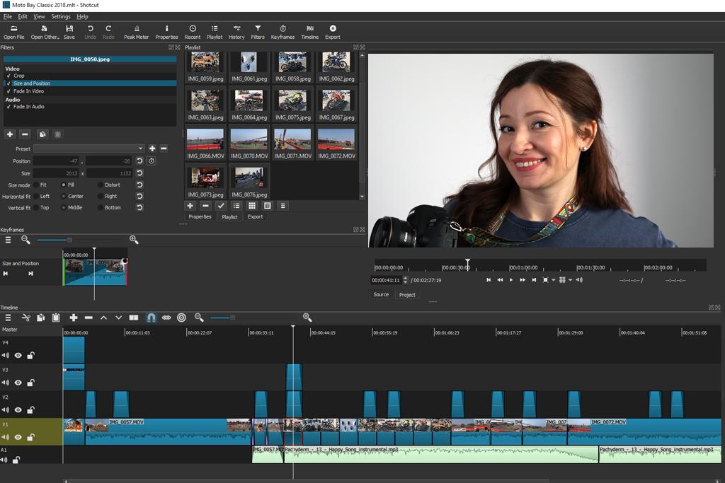
Task: Choose Bottom vertical fit
Action: click(x=101, y=208)
